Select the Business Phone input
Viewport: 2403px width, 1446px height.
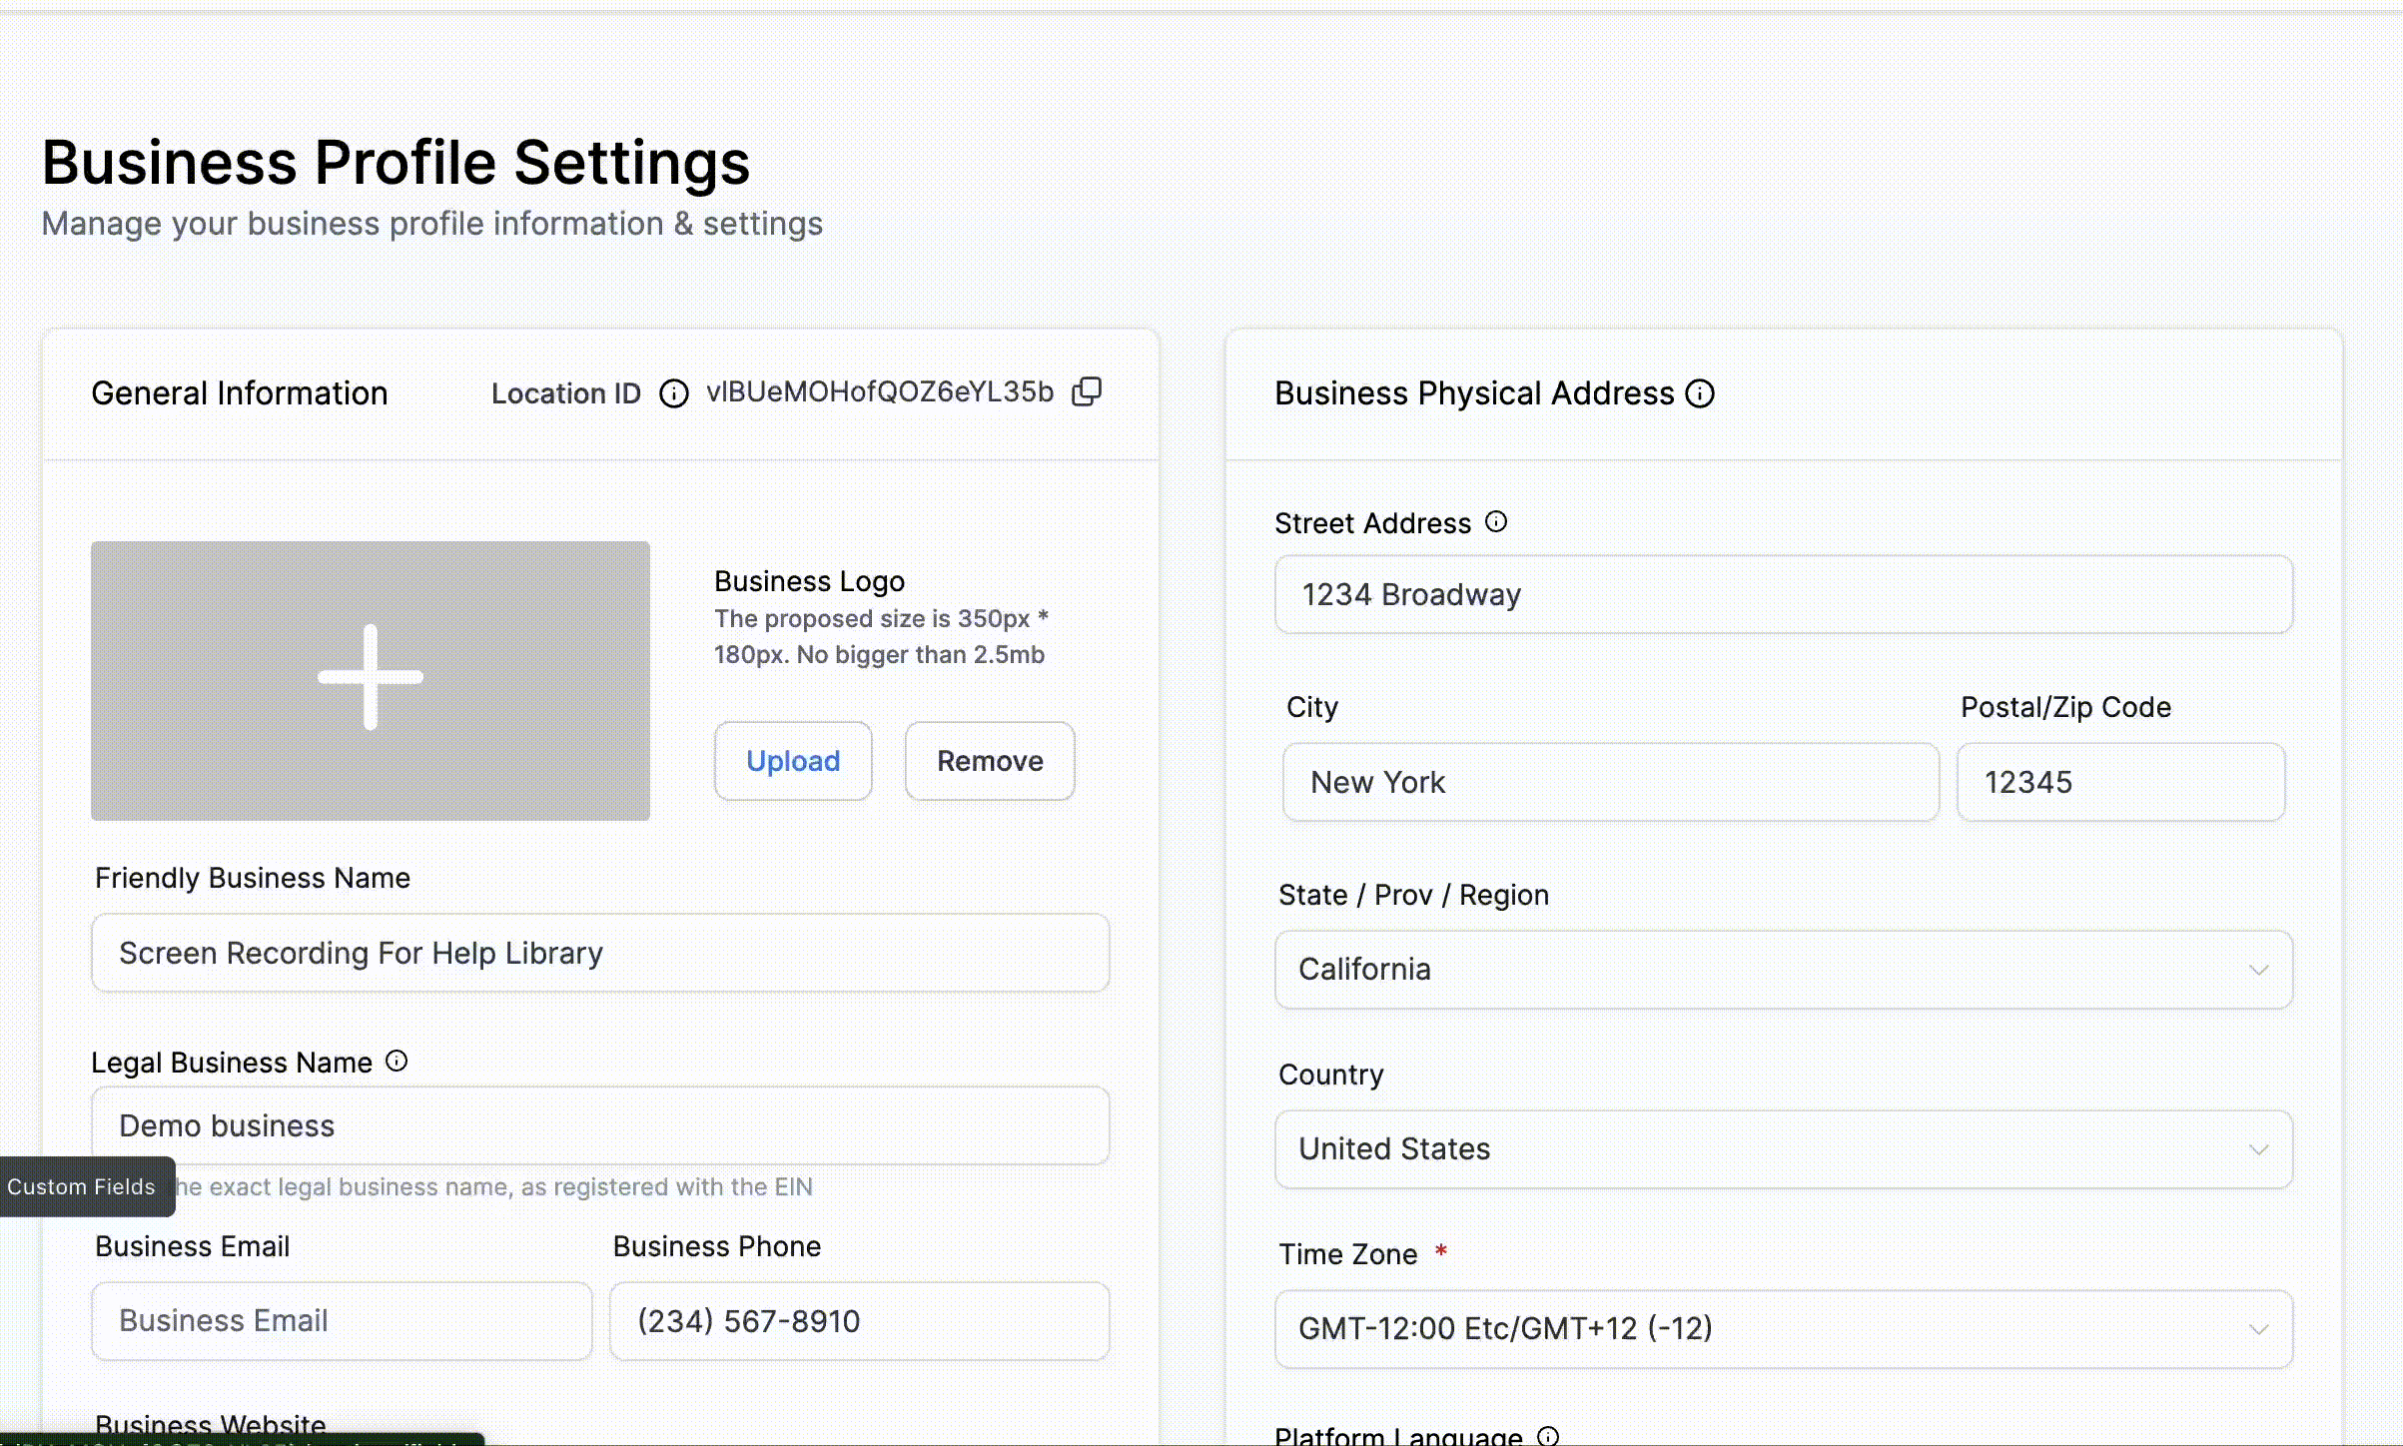(859, 1321)
